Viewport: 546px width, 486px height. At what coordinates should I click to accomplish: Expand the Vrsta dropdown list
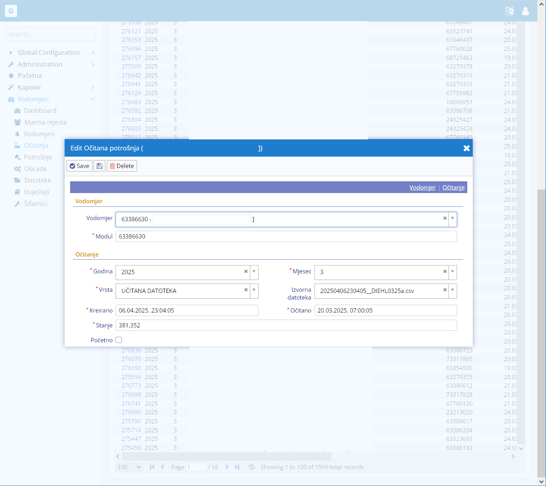click(x=254, y=290)
